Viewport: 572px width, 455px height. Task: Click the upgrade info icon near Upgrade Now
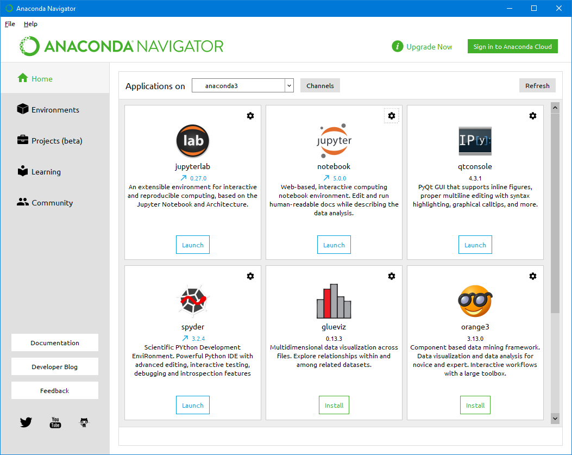pyautogui.click(x=397, y=46)
